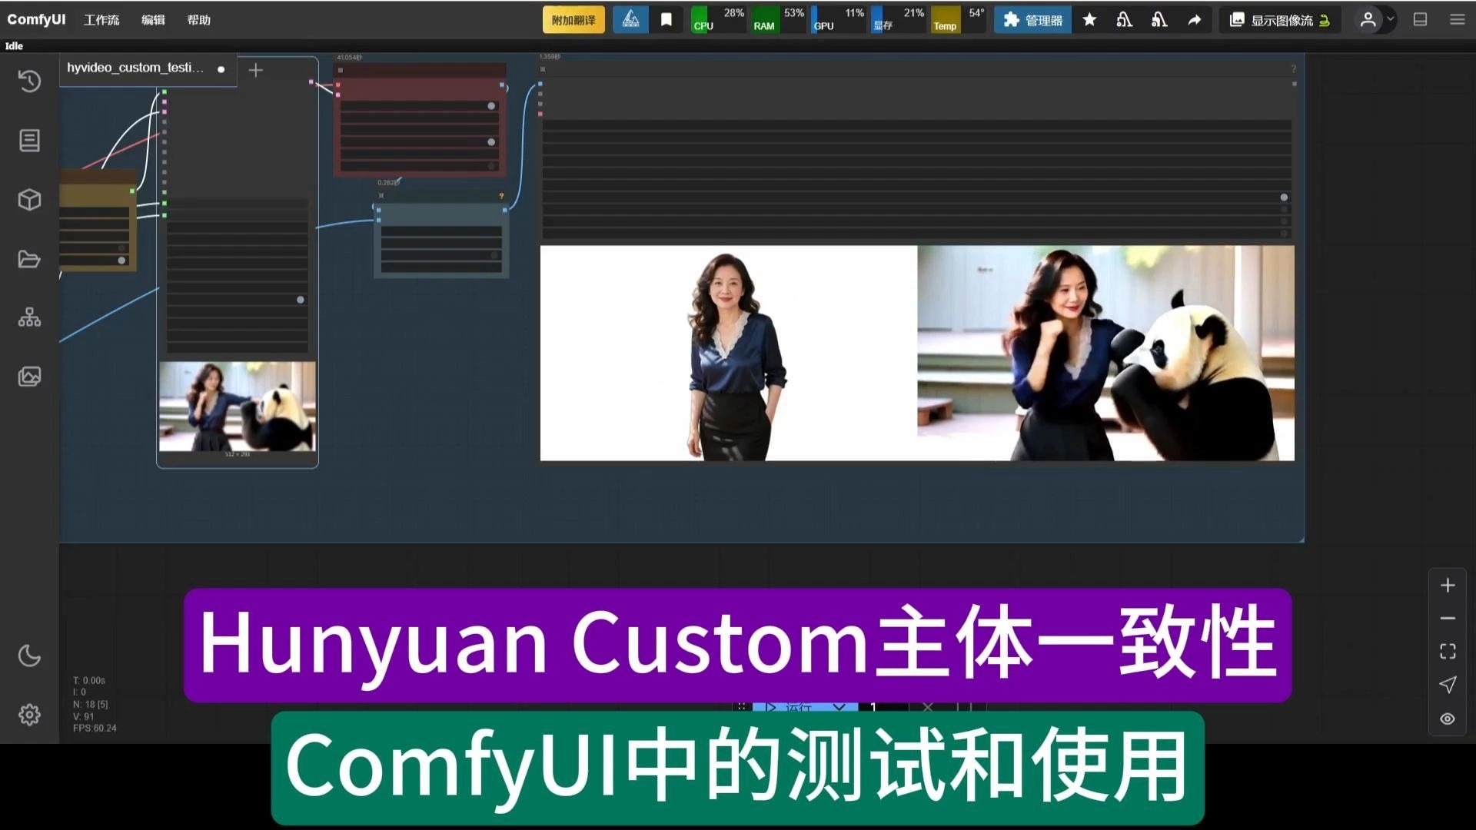The image size is (1476, 830).
Task: Click the Idle status label
Action: (14, 46)
